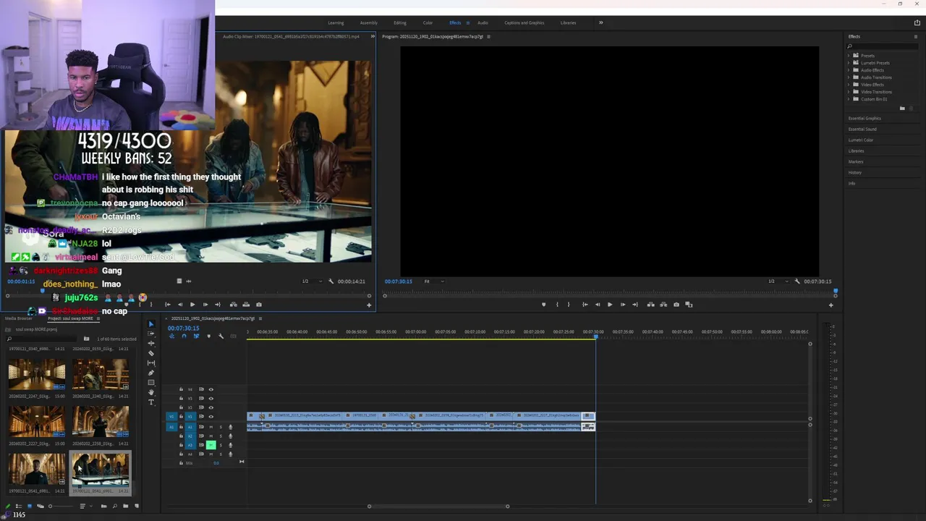
Task: Enable voice-over record on track A4
Action: click(231, 454)
